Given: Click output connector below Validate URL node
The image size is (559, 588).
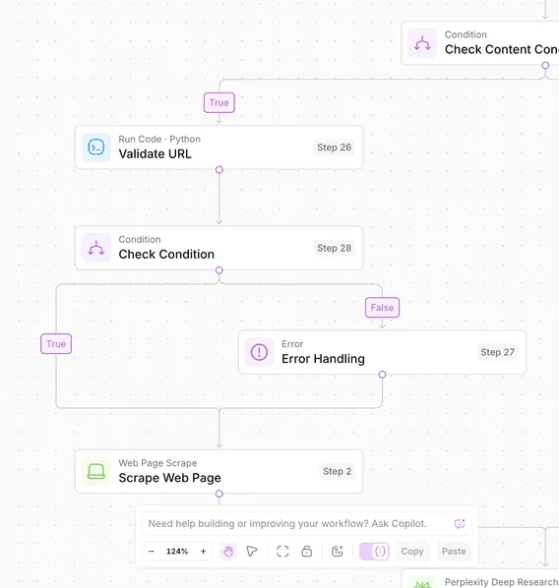Looking at the screenshot, I should tap(219, 170).
